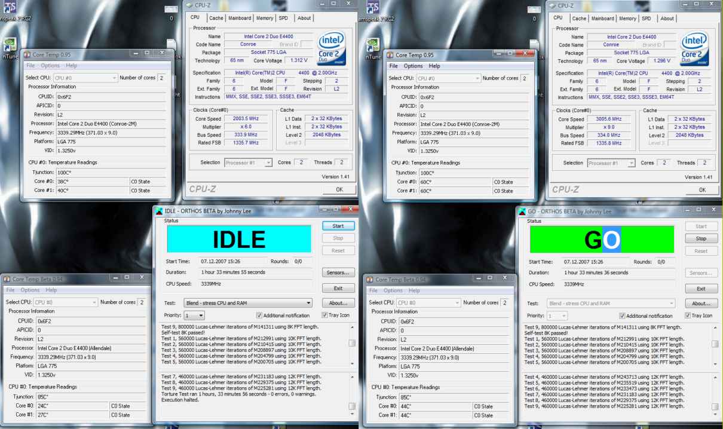The width and height of the screenshot is (723, 429).
Task: Toggle Tray Icon in the GO Orthos window
Action: pyautogui.click(x=699, y=315)
